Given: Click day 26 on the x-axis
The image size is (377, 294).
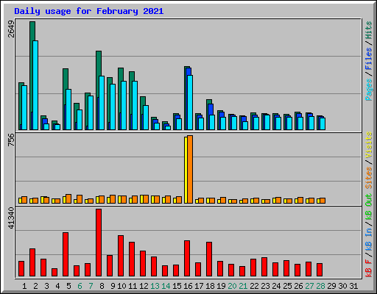Looking at the screenshot, I should pos(298,286).
